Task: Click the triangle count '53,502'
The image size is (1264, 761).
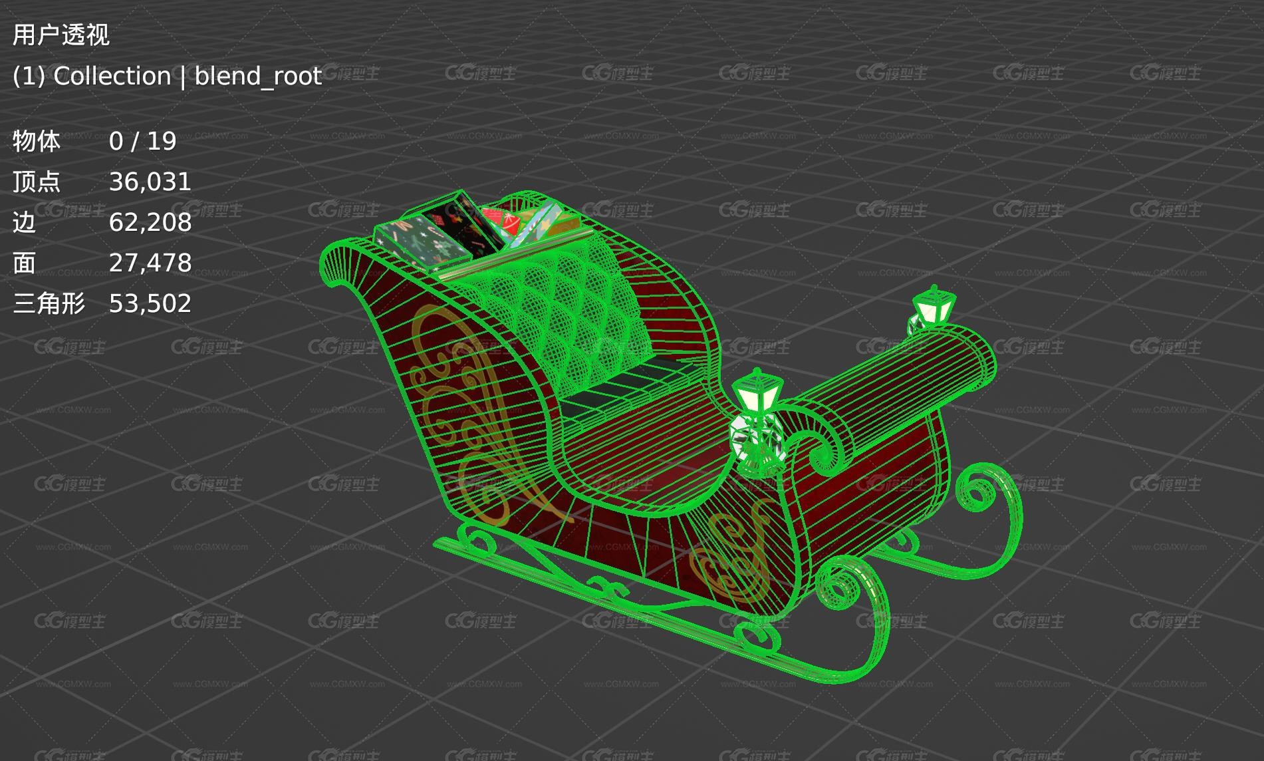Action: [x=150, y=303]
